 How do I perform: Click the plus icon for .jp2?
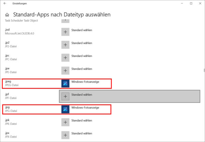pos(65,45)
